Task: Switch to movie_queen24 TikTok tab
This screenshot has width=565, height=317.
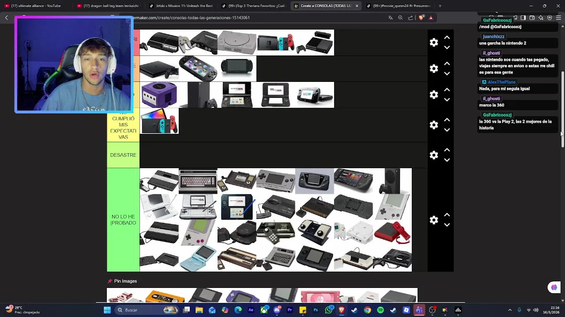Action: point(399,6)
